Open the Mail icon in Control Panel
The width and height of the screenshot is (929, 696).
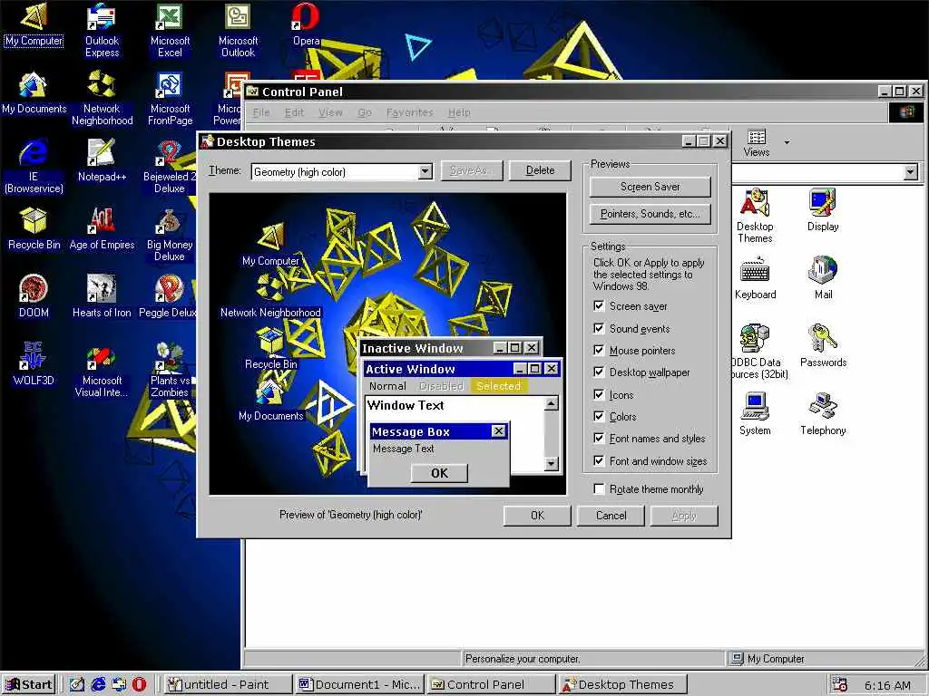823,278
